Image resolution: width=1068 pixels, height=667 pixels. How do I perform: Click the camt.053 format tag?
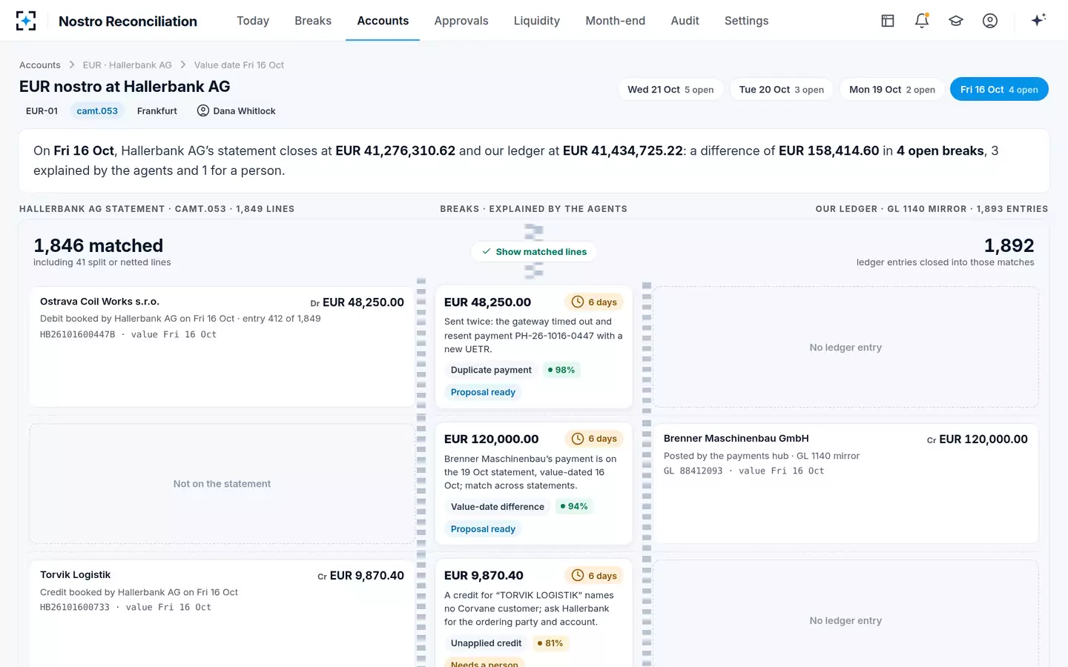(97, 111)
